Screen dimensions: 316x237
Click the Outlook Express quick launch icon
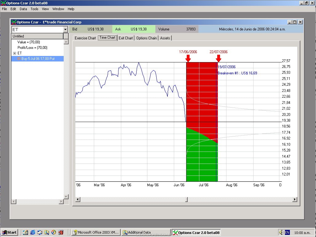(x=39, y=232)
